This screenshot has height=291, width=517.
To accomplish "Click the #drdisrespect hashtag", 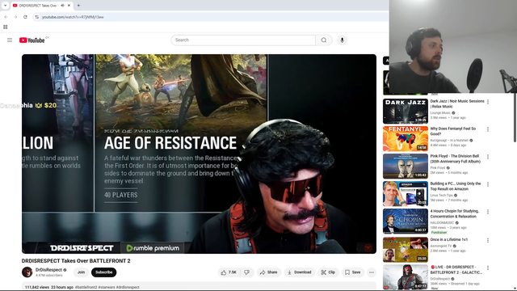I will click(x=128, y=287).
